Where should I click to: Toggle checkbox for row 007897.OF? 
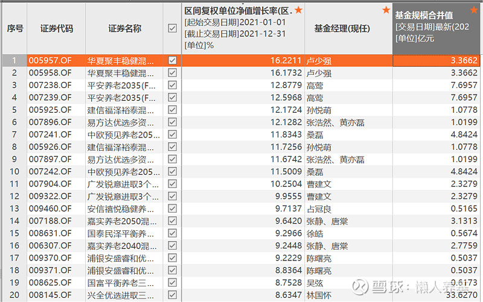click(173, 159)
